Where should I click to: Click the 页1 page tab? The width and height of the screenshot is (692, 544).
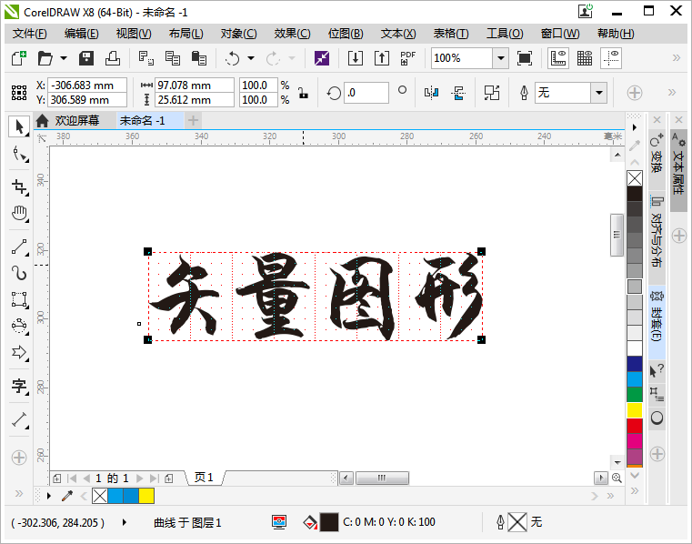[x=204, y=478]
